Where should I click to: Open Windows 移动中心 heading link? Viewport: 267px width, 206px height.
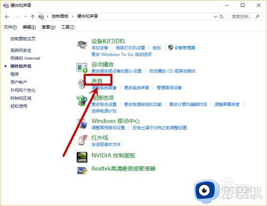pyautogui.click(x=115, y=121)
